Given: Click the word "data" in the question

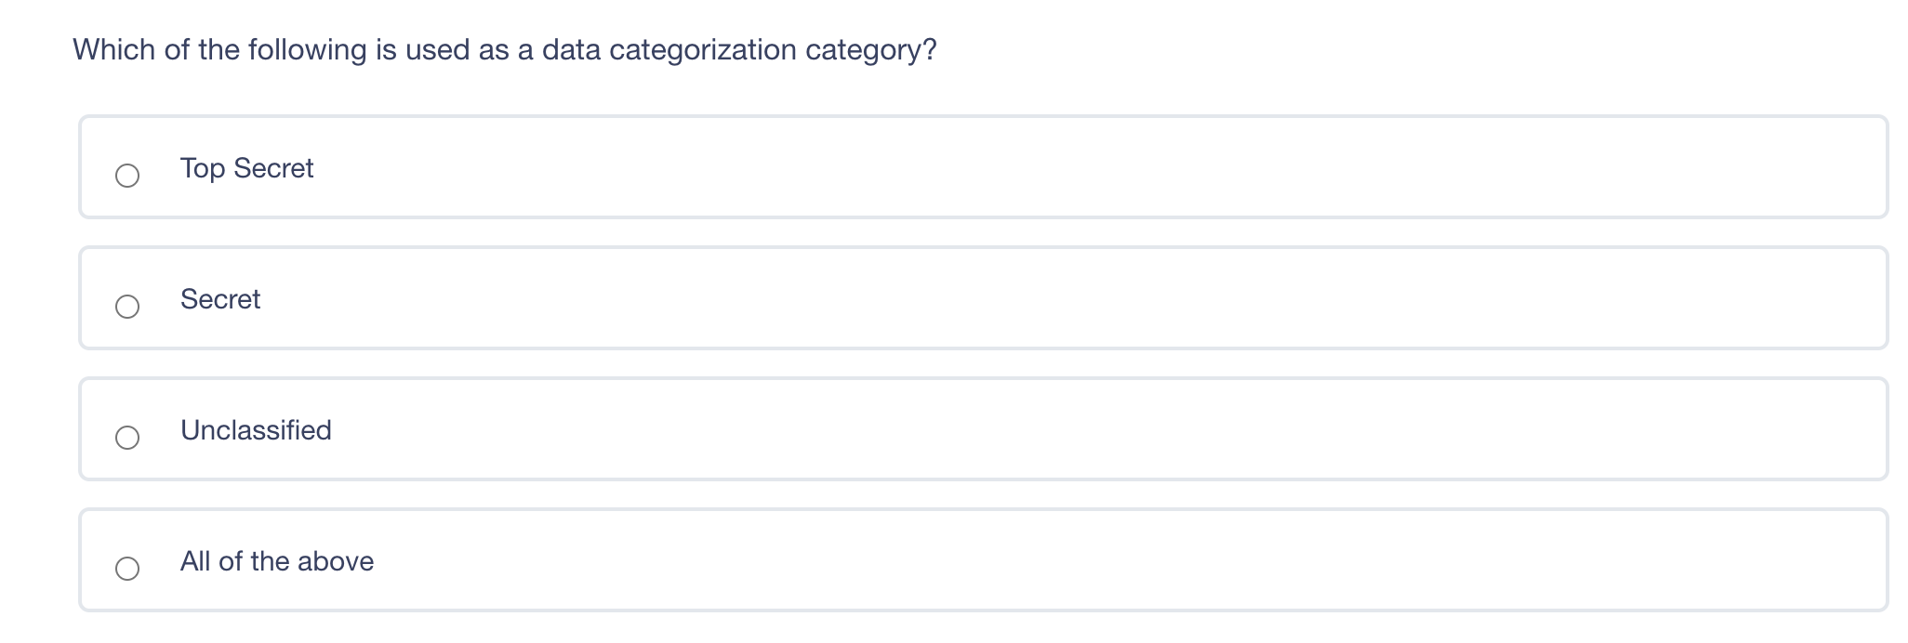Looking at the screenshot, I should [571, 49].
